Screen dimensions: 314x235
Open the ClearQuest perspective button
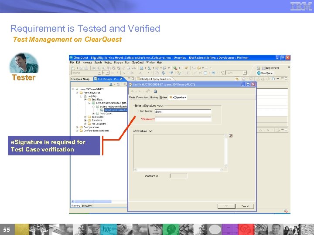point(265,73)
